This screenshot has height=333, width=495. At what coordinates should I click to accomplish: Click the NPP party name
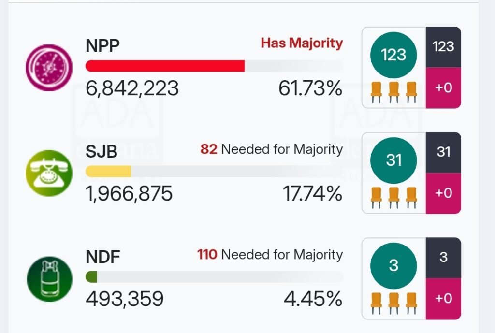(x=102, y=45)
